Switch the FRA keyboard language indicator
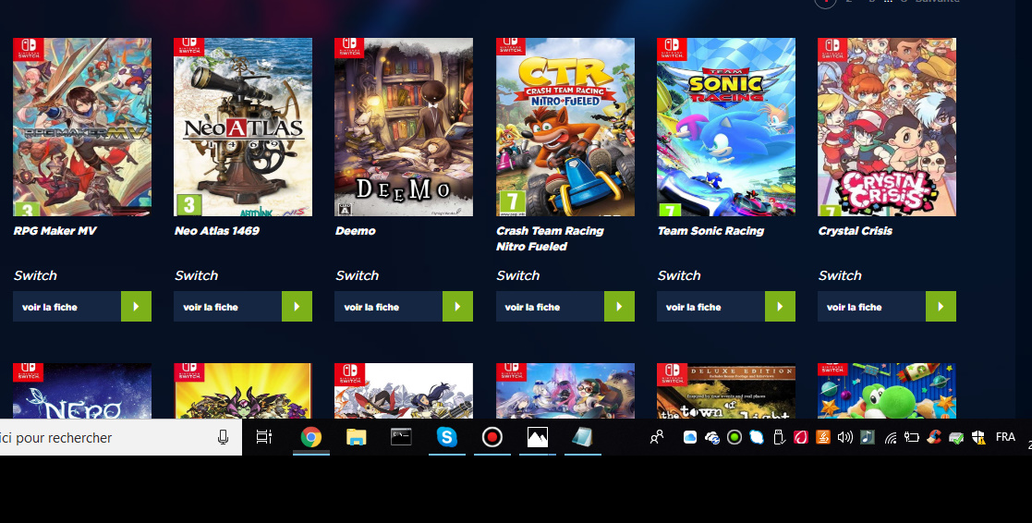Image resolution: width=1032 pixels, height=523 pixels. click(x=1005, y=437)
